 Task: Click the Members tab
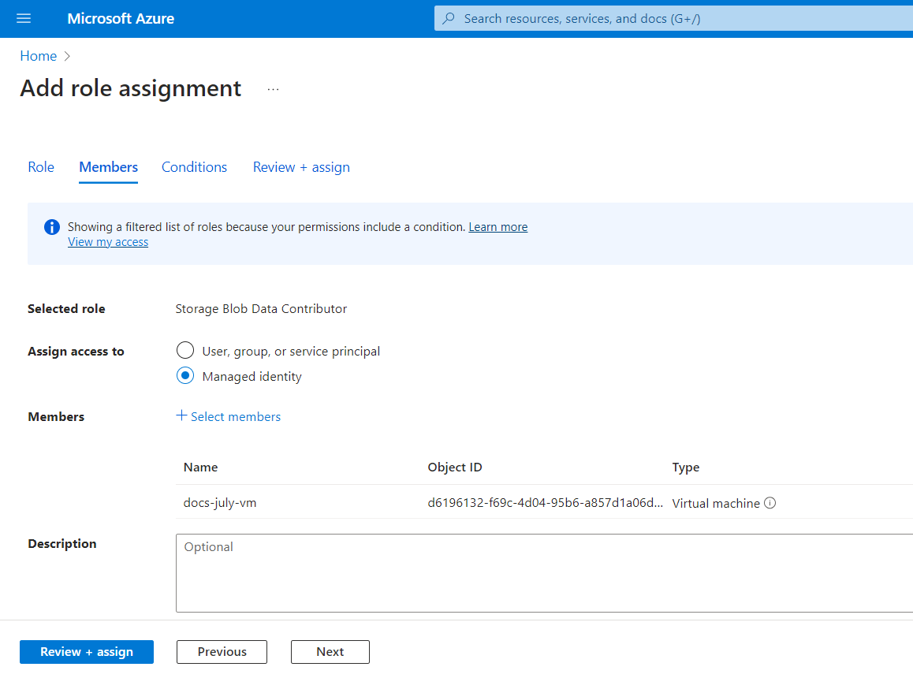[109, 167]
